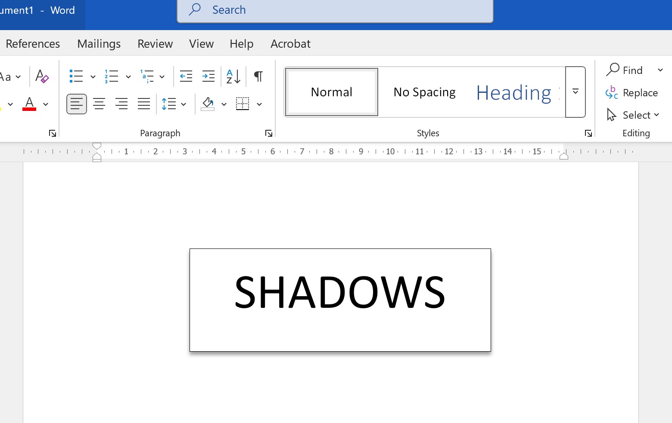Sort the selected text alphabetically
This screenshot has height=423, width=672.
[x=233, y=76]
